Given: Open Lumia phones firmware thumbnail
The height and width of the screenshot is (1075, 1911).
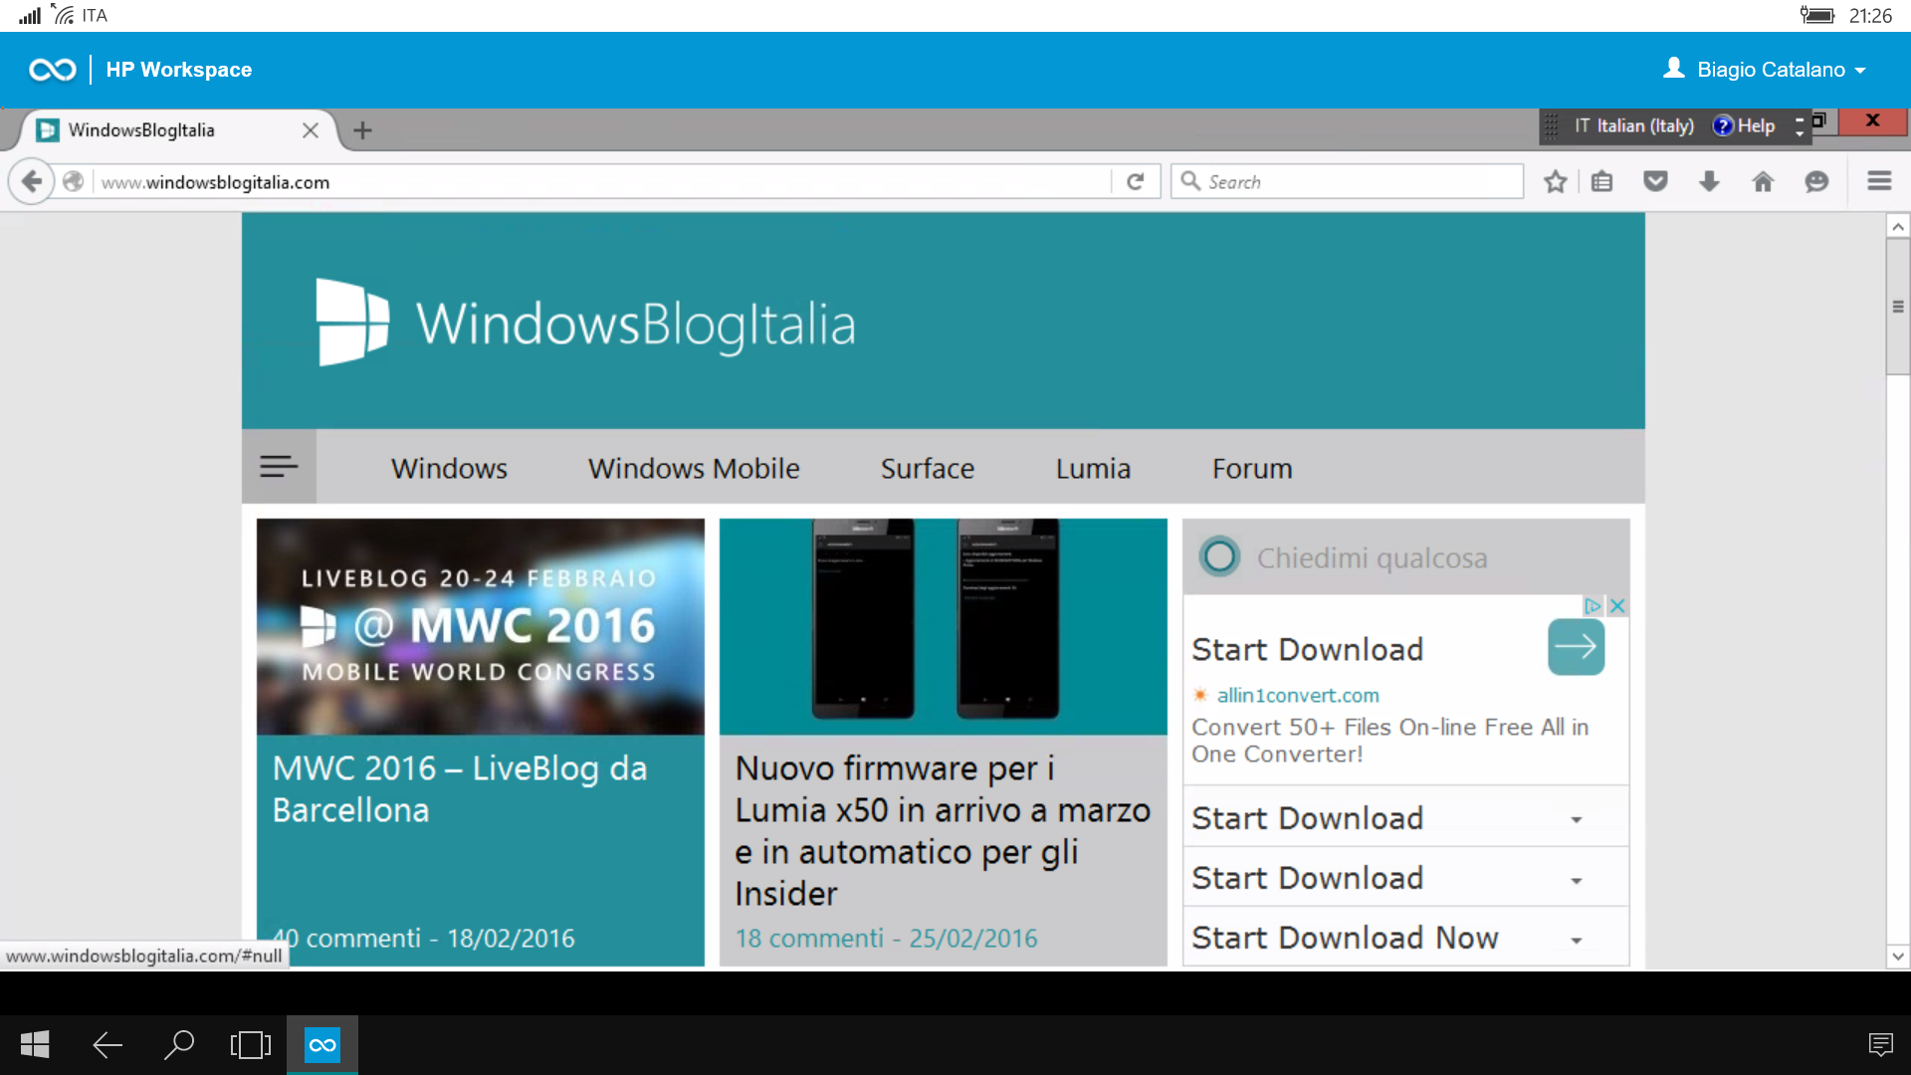Looking at the screenshot, I should [x=944, y=627].
